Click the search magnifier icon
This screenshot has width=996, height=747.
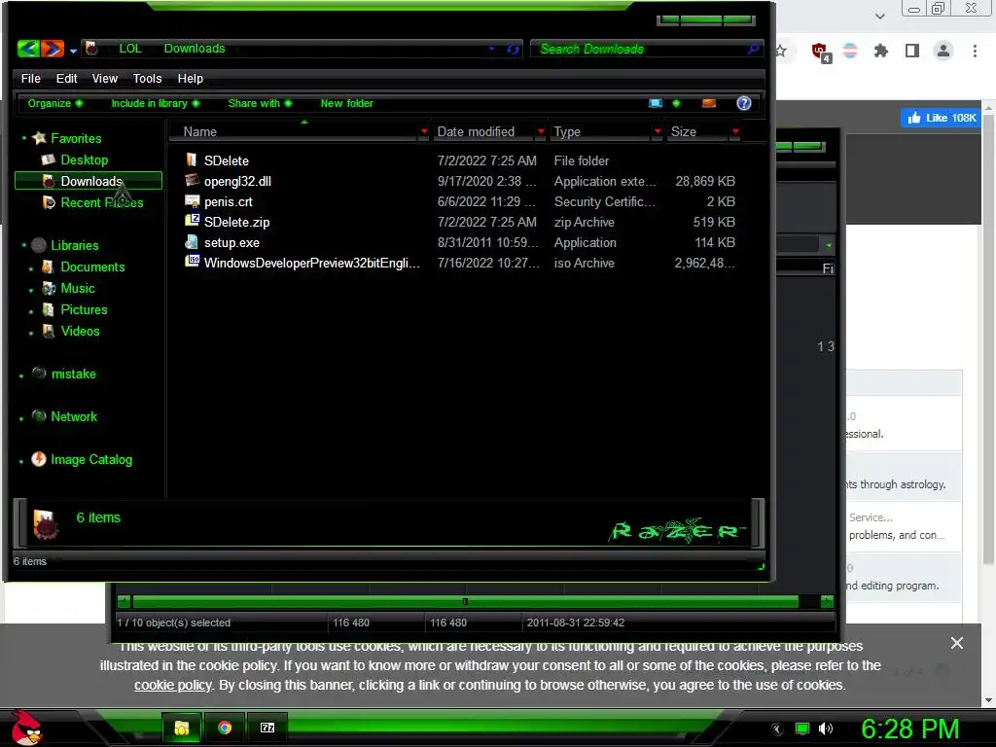tap(754, 49)
